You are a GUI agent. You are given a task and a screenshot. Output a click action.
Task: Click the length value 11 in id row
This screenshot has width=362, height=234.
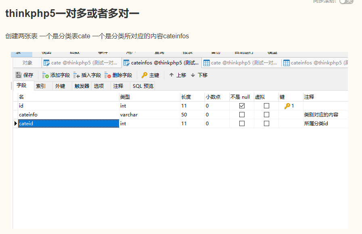pos(184,106)
